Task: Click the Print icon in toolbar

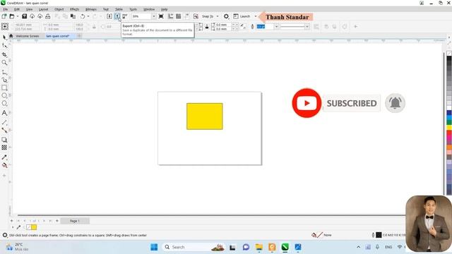Action: (x=48, y=16)
